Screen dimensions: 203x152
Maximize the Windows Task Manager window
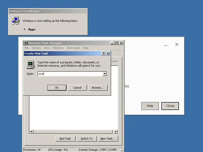coord(116,43)
